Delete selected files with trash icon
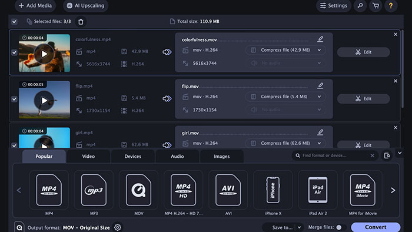The width and height of the screenshot is (412, 232). [x=81, y=22]
